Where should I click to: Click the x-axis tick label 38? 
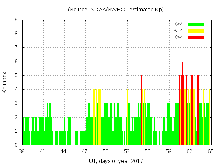[x=22, y=151]
